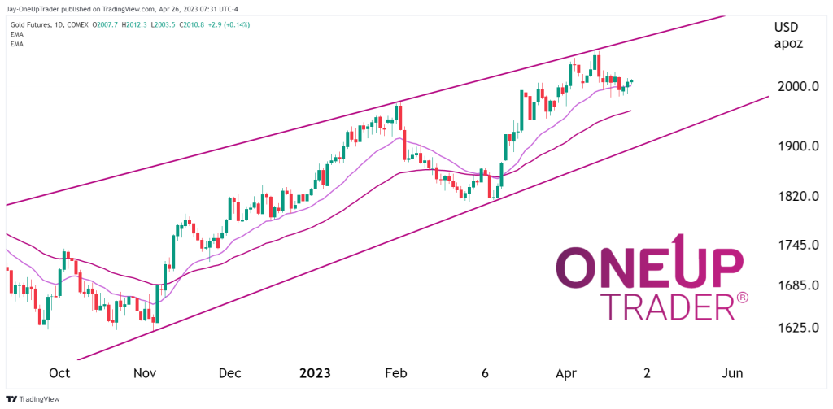Viewport: 833px width, 409px height.
Task: Select the second EMA indicator label
Action: [16, 44]
